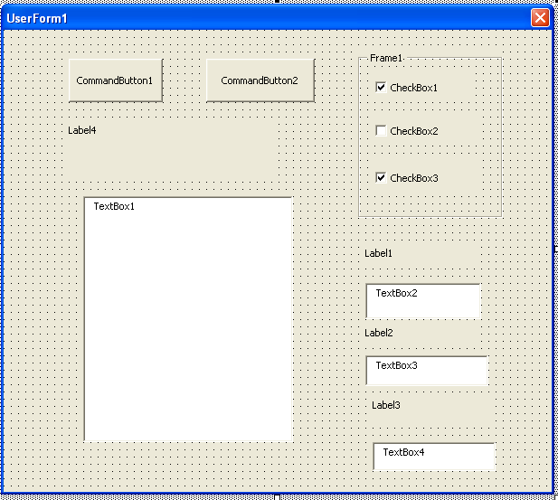The image size is (558, 500).
Task: Click inside the large TextBox1 field
Action: point(188,319)
